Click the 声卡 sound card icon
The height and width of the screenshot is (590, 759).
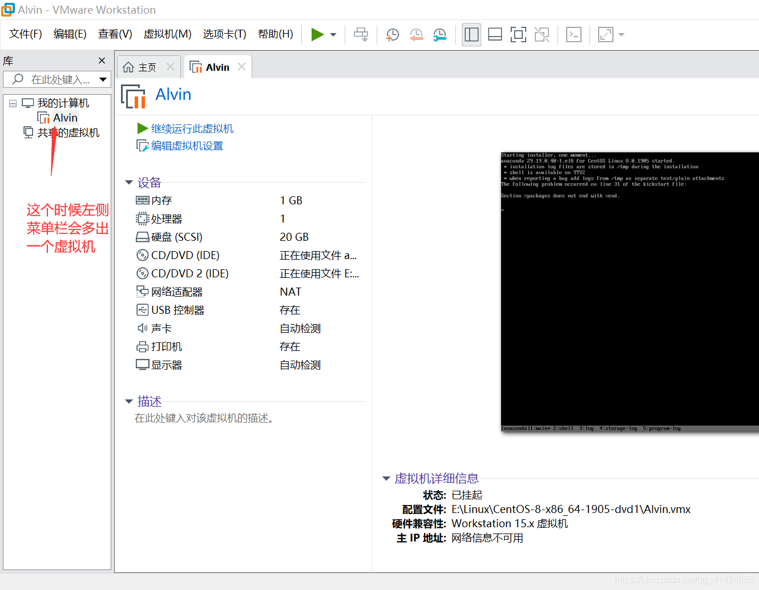pyautogui.click(x=142, y=328)
